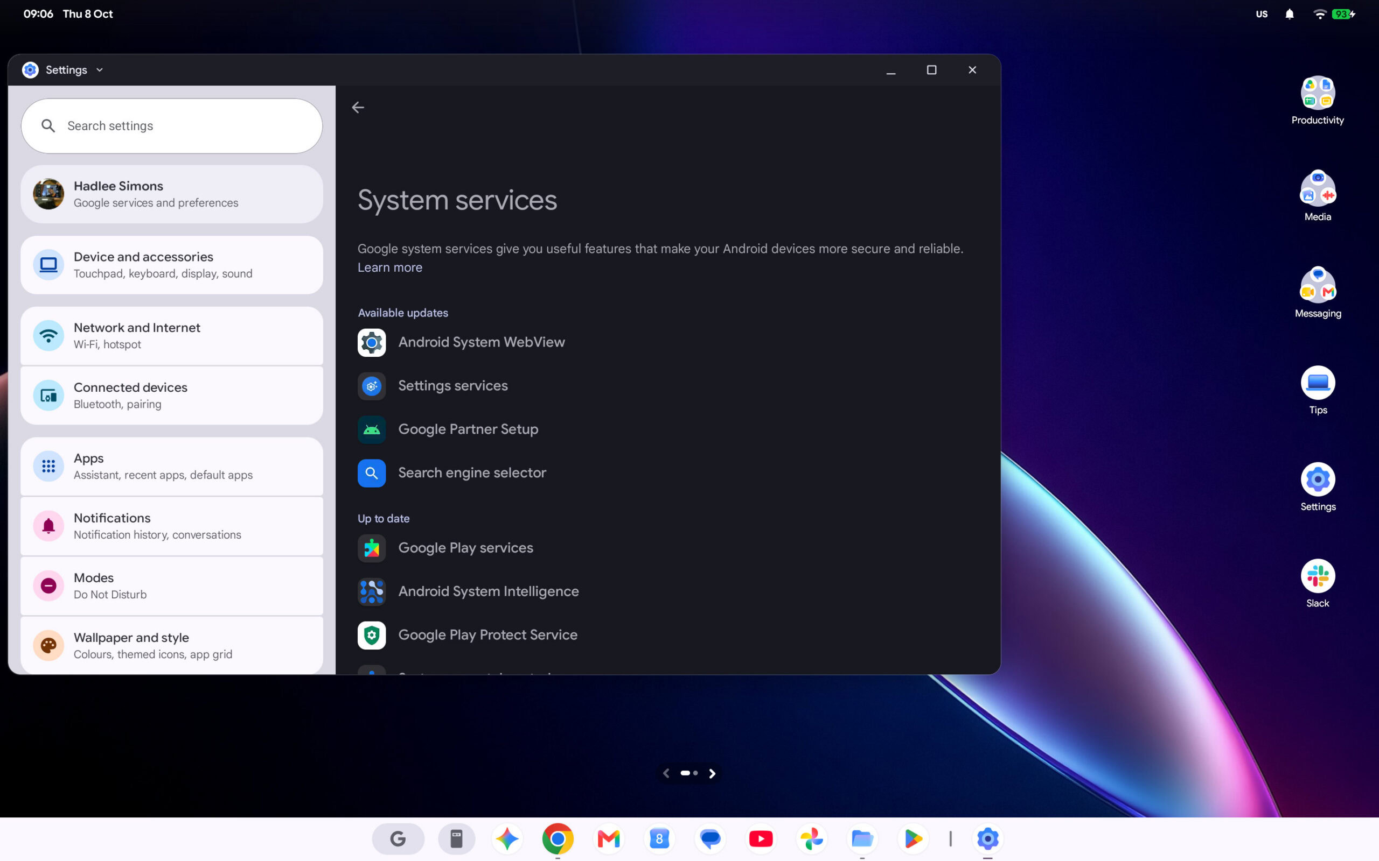Select Settings services update entry
1379x861 pixels.
tap(667, 385)
